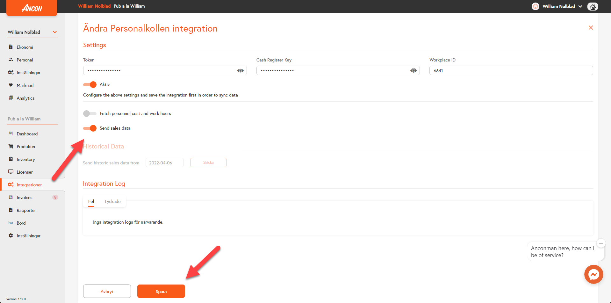Edit the Workplace ID field
Viewport: 611px width, 303px height.
tap(511, 70)
